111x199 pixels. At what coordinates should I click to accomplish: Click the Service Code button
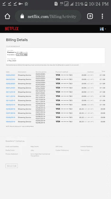pos(12,166)
